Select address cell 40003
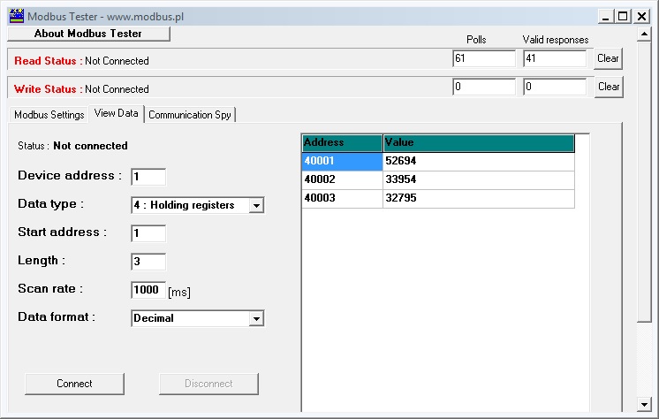 coord(342,198)
